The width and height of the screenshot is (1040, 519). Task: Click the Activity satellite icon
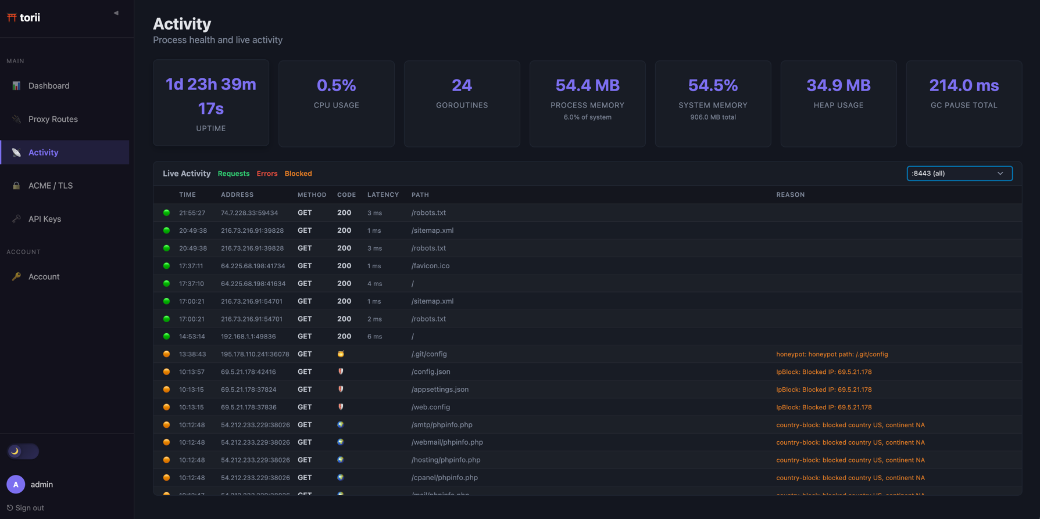tap(16, 152)
